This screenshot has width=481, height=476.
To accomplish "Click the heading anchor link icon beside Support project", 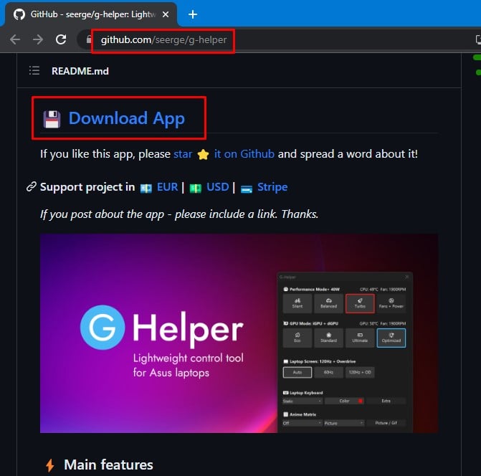I will (x=31, y=186).
